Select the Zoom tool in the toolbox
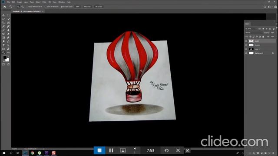Viewport: 278px width, 156px height. point(3,53)
